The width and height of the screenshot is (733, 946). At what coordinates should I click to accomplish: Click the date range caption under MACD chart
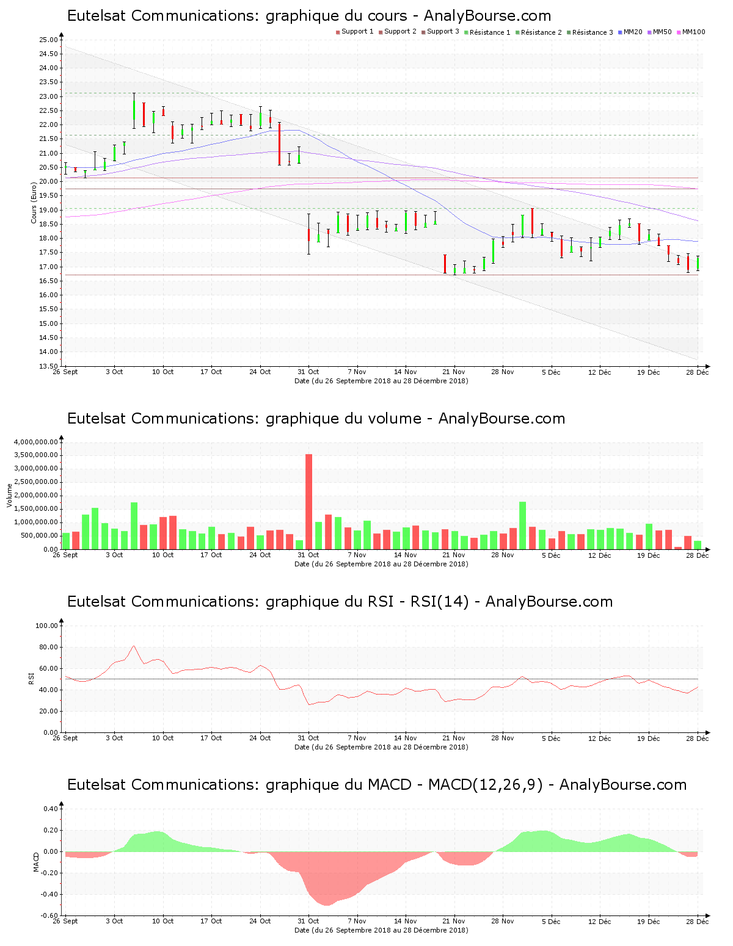tap(381, 930)
